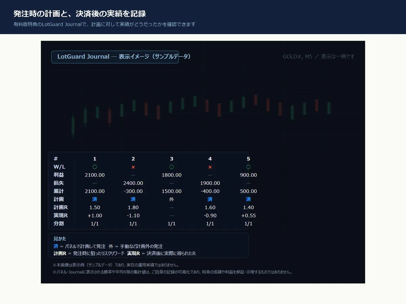The width and height of the screenshot is (406, 304).
Task: Click the 計画 row header
Action: [59, 199]
